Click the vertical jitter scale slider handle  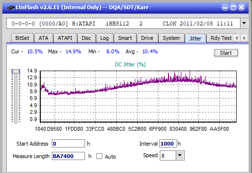point(16,71)
